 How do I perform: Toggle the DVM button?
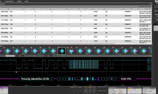click(100, 90)
